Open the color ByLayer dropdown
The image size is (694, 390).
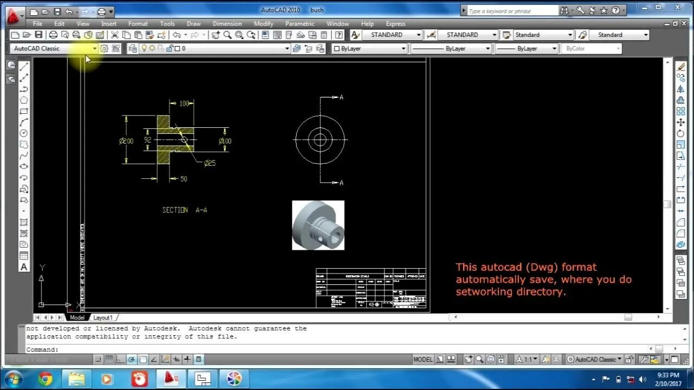point(369,48)
